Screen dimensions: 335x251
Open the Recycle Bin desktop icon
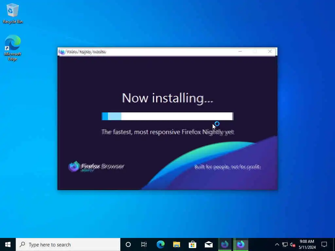(13, 13)
